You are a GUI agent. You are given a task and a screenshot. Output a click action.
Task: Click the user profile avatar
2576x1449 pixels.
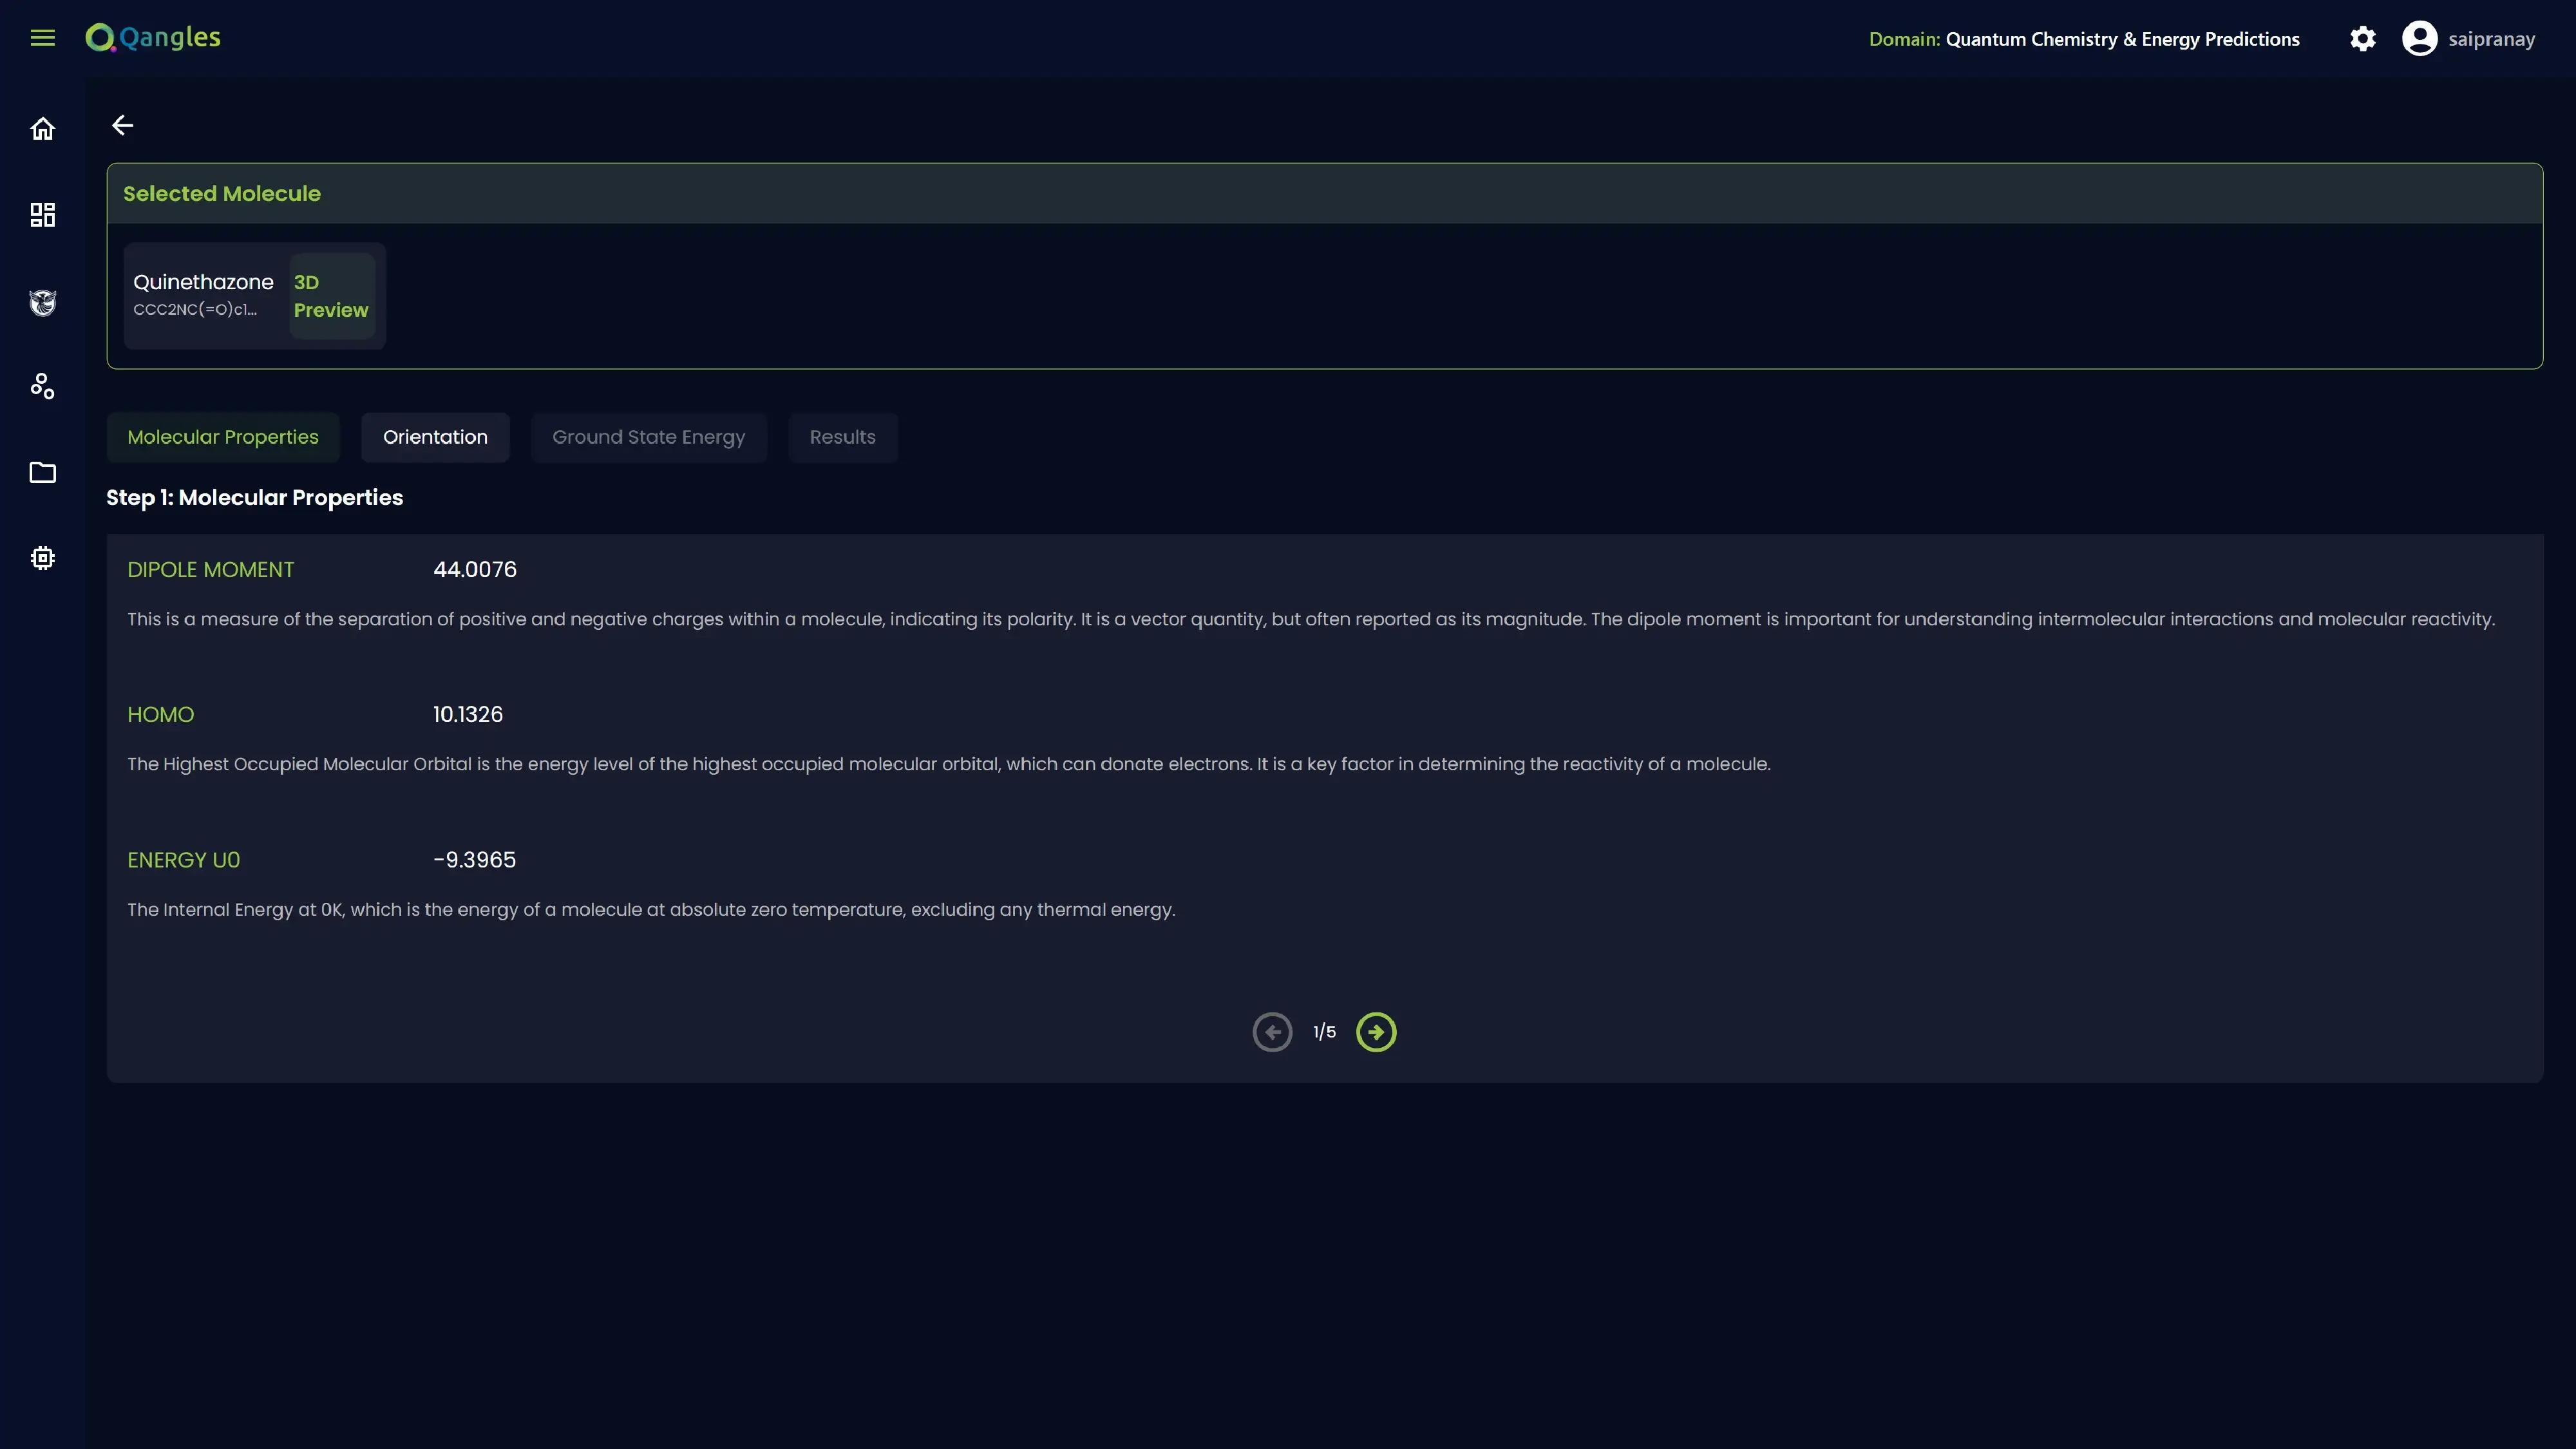pos(2419,39)
